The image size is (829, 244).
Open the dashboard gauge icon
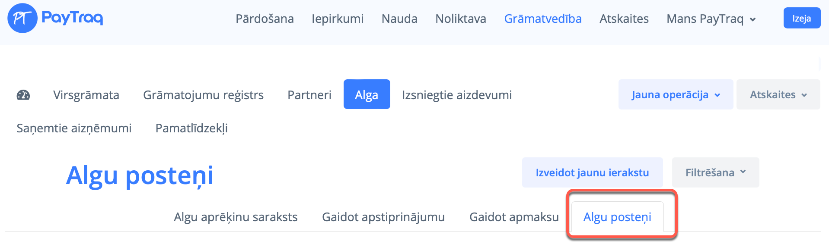23,95
